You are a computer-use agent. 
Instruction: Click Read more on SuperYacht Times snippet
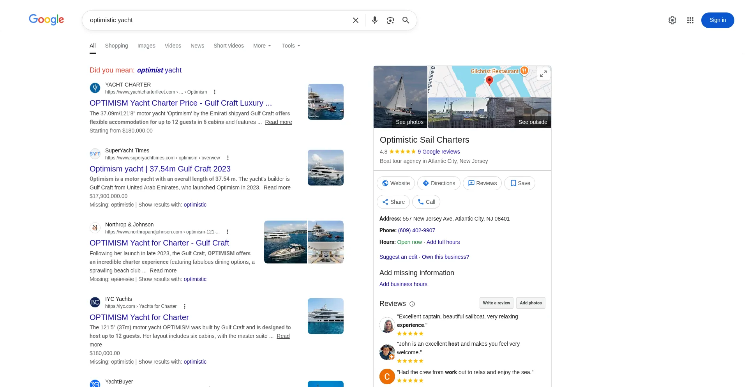click(277, 187)
